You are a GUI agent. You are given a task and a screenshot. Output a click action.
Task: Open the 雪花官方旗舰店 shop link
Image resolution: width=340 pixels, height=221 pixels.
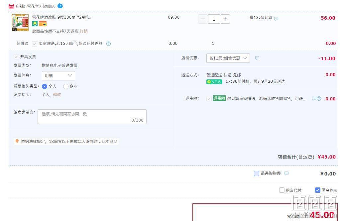41,6
